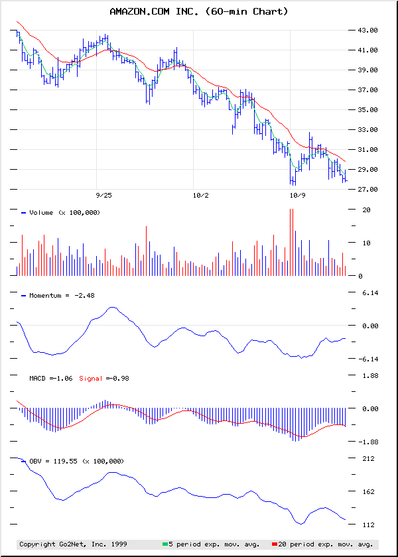Click the red Signal =-0.98 label
The image size is (398, 557).
point(104,379)
